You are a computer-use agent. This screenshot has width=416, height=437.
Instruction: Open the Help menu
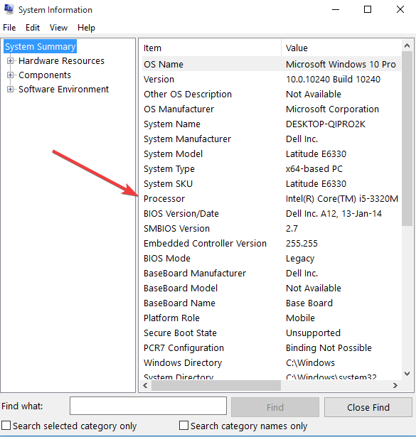[86, 28]
